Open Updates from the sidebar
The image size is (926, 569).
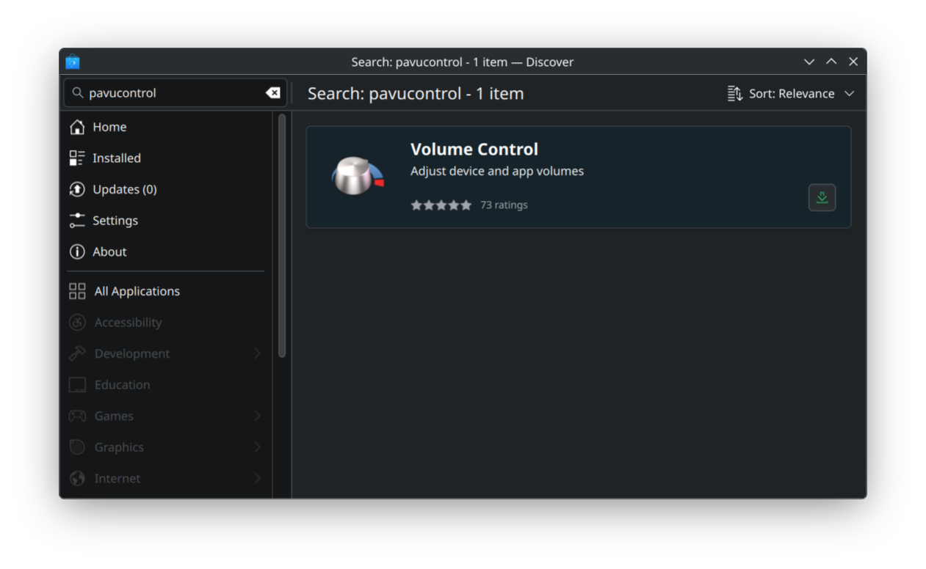77,189
